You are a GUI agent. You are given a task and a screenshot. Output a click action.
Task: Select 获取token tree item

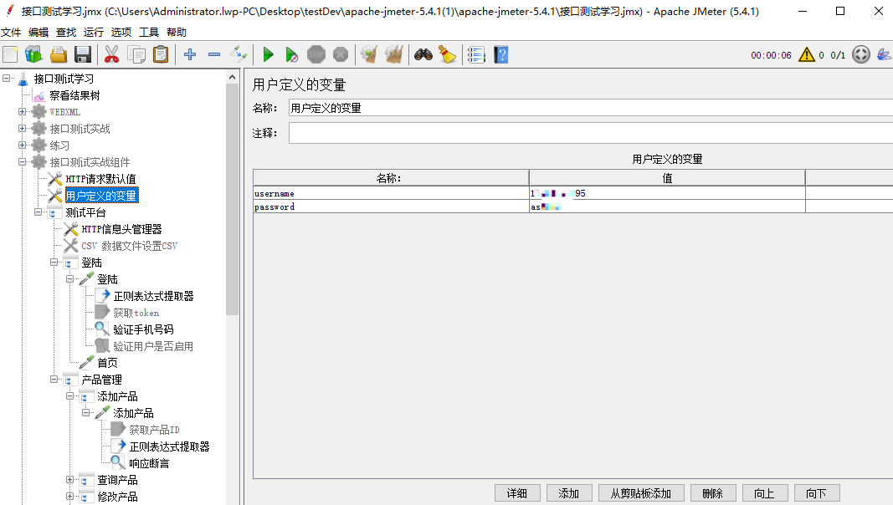click(x=136, y=312)
